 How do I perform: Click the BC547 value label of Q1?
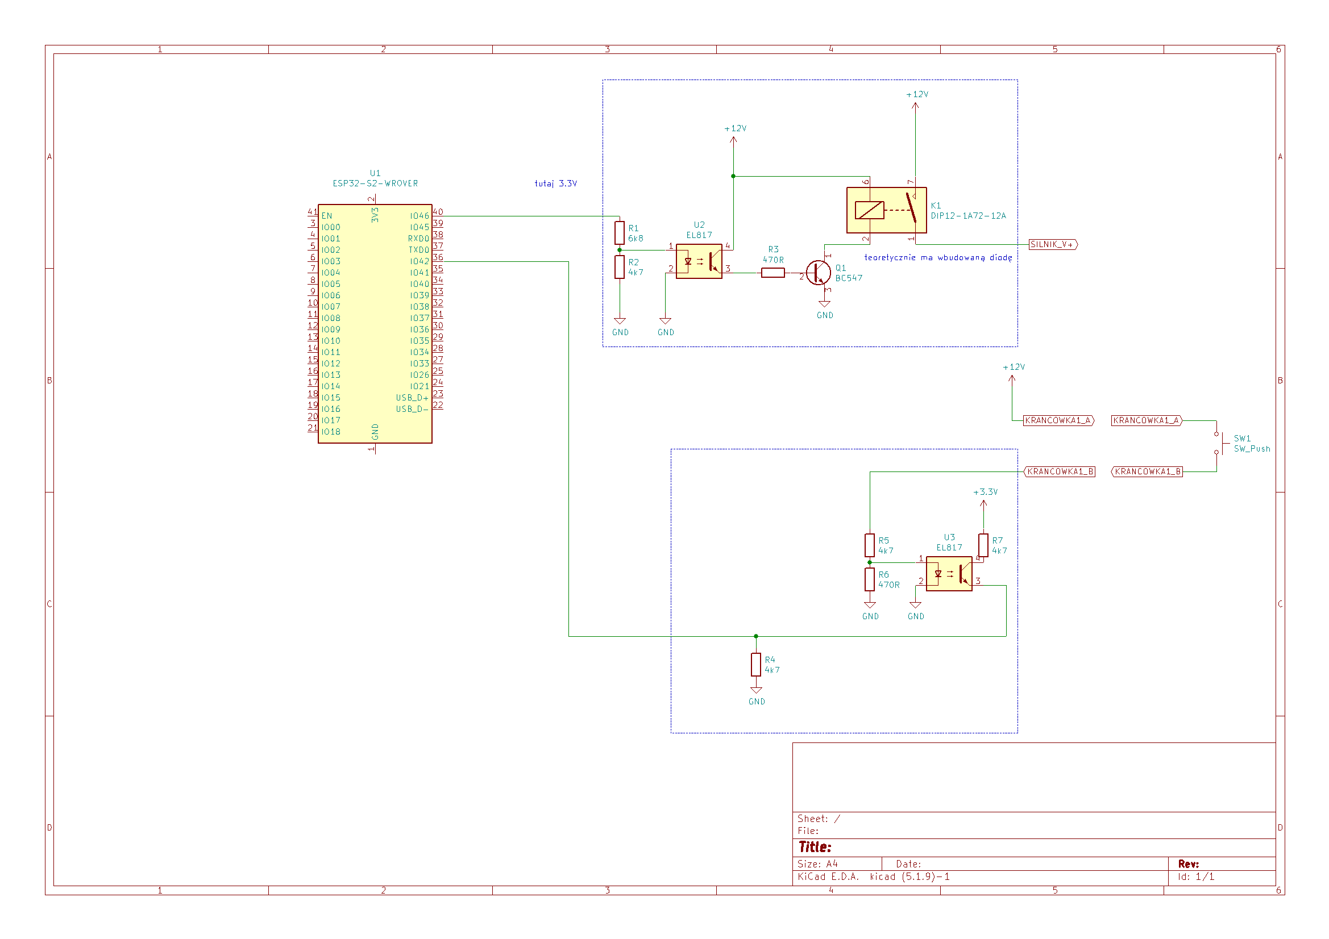849,278
